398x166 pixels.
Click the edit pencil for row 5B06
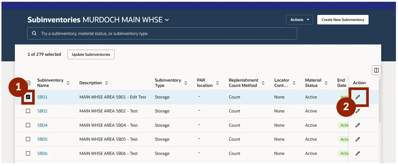(357, 153)
